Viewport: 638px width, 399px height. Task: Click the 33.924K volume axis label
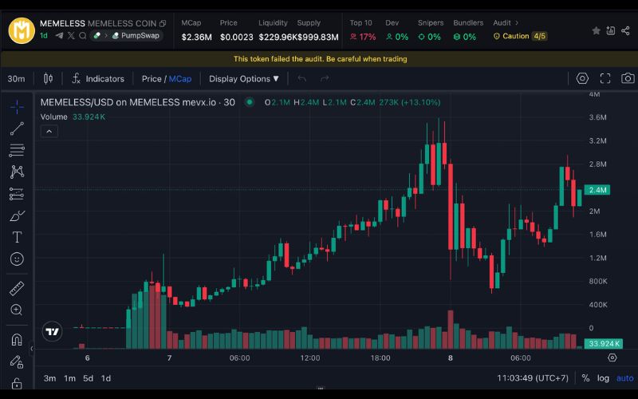604,344
